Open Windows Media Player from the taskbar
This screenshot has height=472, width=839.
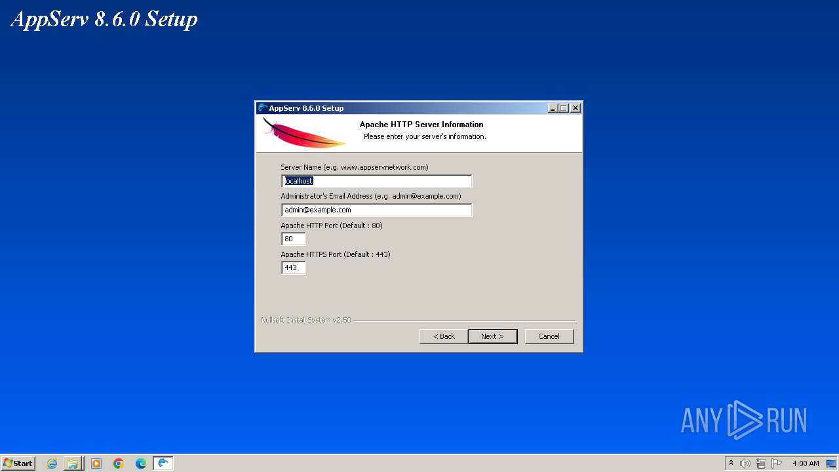point(96,463)
